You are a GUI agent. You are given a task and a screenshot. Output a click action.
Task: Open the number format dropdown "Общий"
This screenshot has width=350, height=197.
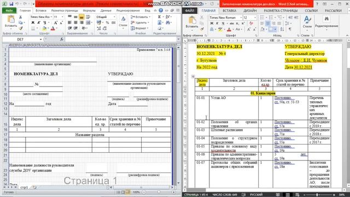pyautogui.click(x=114, y=17)
